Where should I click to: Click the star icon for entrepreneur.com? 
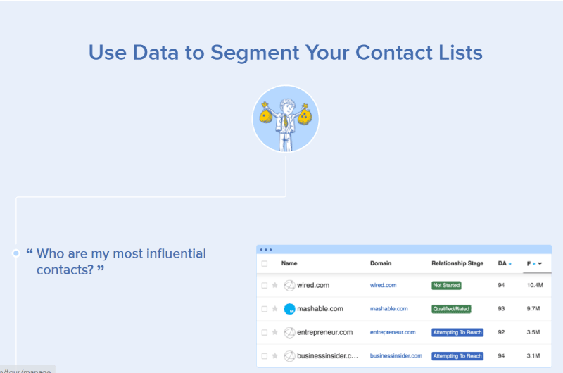(275, 332)
